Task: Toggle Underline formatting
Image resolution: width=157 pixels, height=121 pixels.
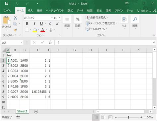Action: click(x=41, y=24)
